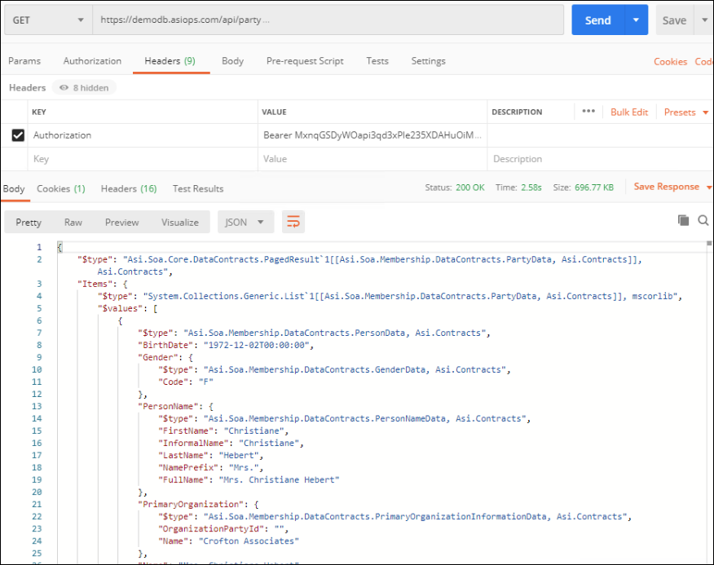714x565 pixels.
Task: View the response Headers (16) tab
Action: (129, 188)
